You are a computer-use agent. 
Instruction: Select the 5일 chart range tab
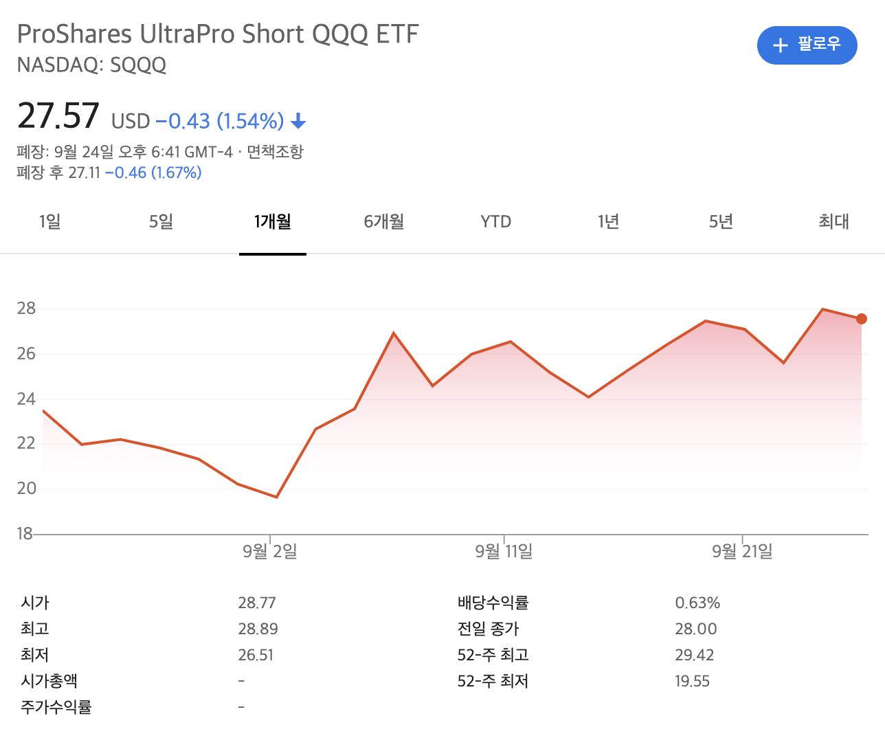tap(161, 221)
